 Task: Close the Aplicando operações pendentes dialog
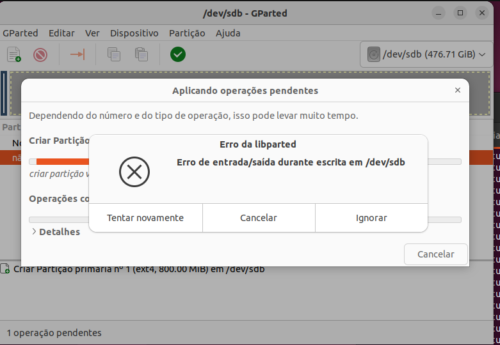tap(458, 90)
